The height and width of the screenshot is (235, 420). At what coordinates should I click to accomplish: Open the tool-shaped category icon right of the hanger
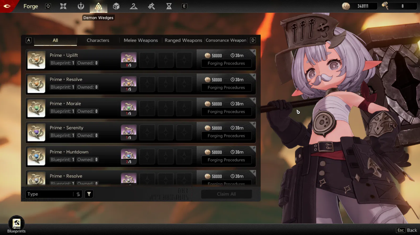click(x=151, y=6)
